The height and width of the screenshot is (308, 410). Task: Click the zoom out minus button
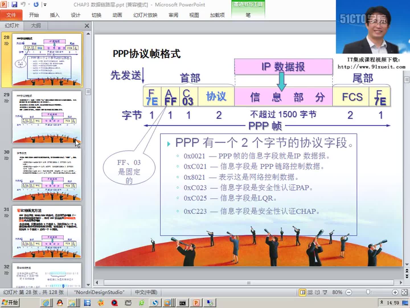point(349,292)
